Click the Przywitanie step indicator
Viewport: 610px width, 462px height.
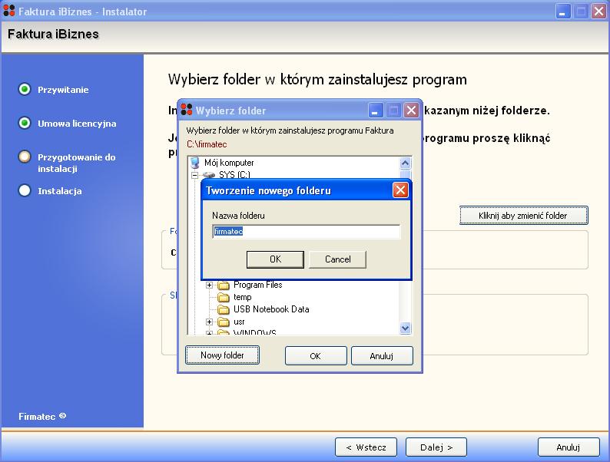click(25, 89)
